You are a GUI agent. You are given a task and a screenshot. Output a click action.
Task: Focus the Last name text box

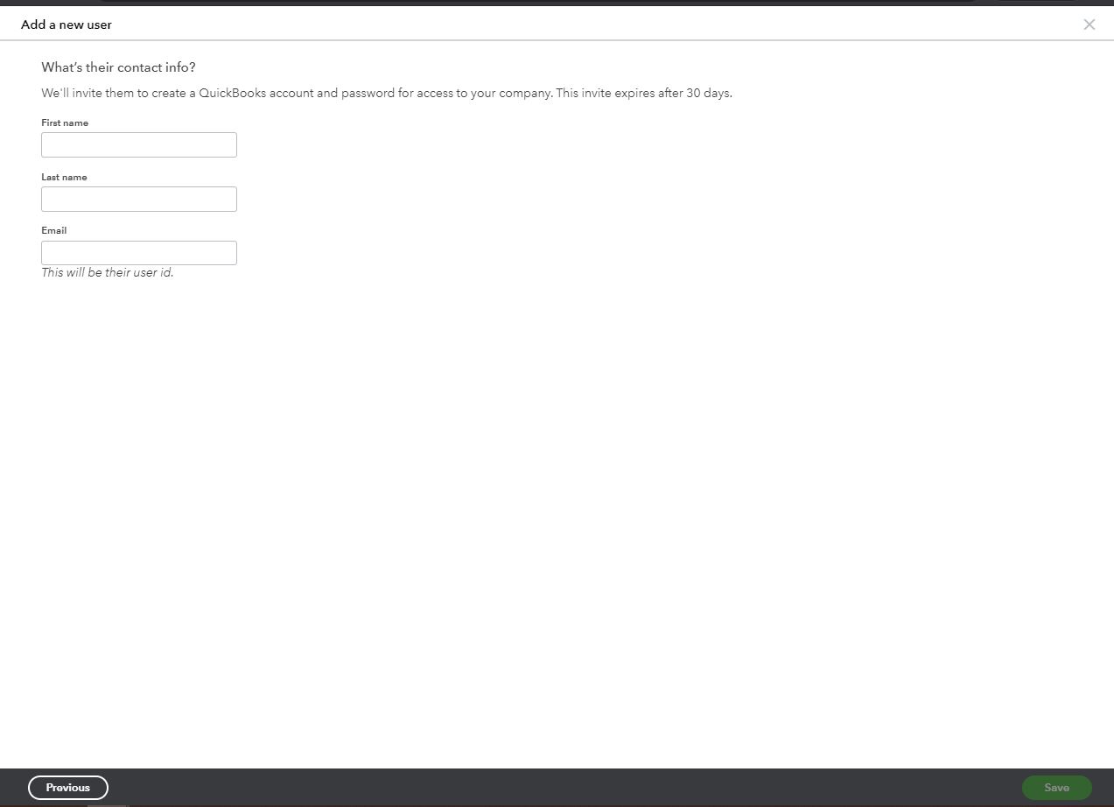tap(139, 199)
